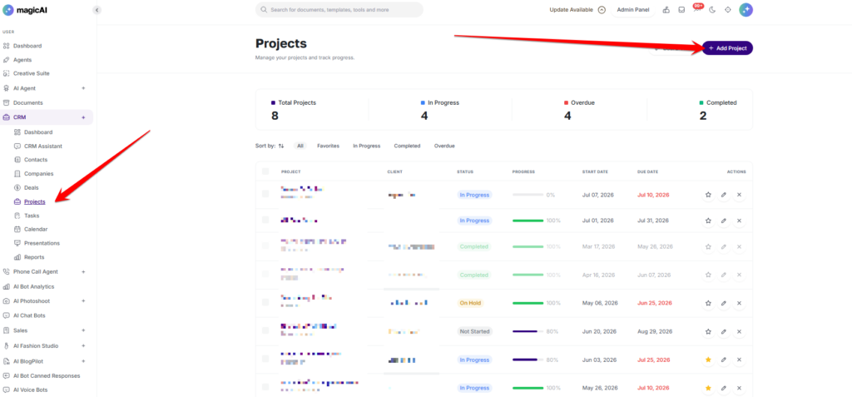Tick the row starting Jun 20, 2026
Screen dimensions: 852x397
tap(265, 330)
